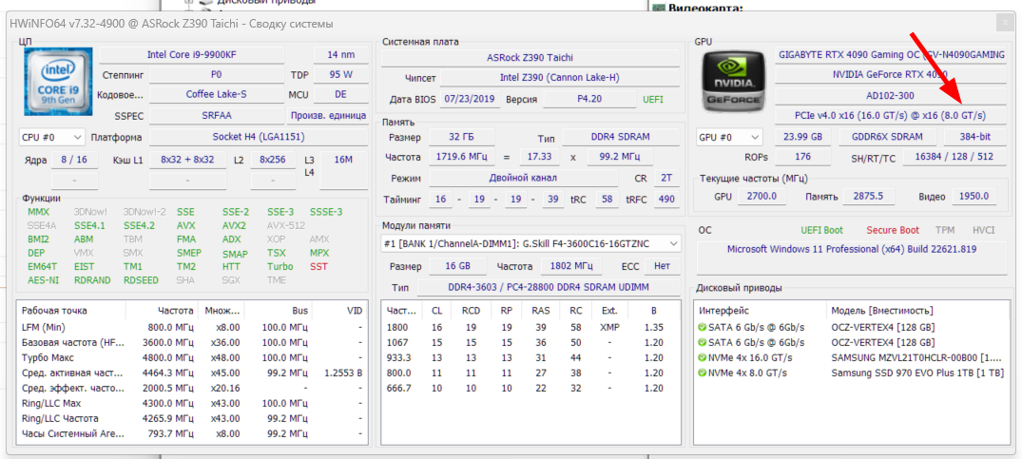This screenshot has height=459, width=1022.
Task: Click the GIGABYTE RTX 4090 Gaming OC field
Action: click(x=891, y=55)
